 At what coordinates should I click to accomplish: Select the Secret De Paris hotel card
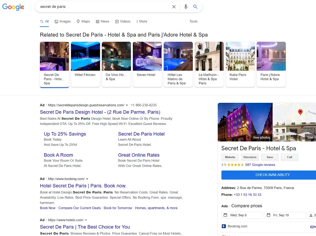pos(55,65)
